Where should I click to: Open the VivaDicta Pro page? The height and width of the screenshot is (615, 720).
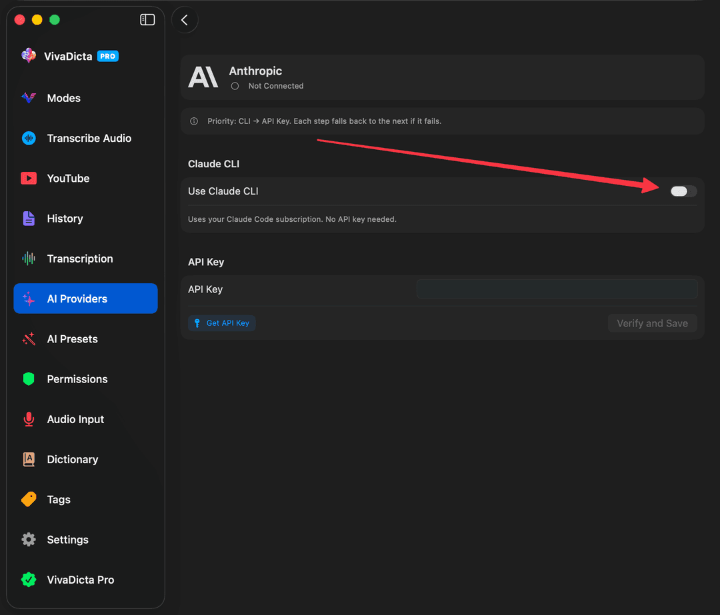pyautogui.click(x=85, y=580)
